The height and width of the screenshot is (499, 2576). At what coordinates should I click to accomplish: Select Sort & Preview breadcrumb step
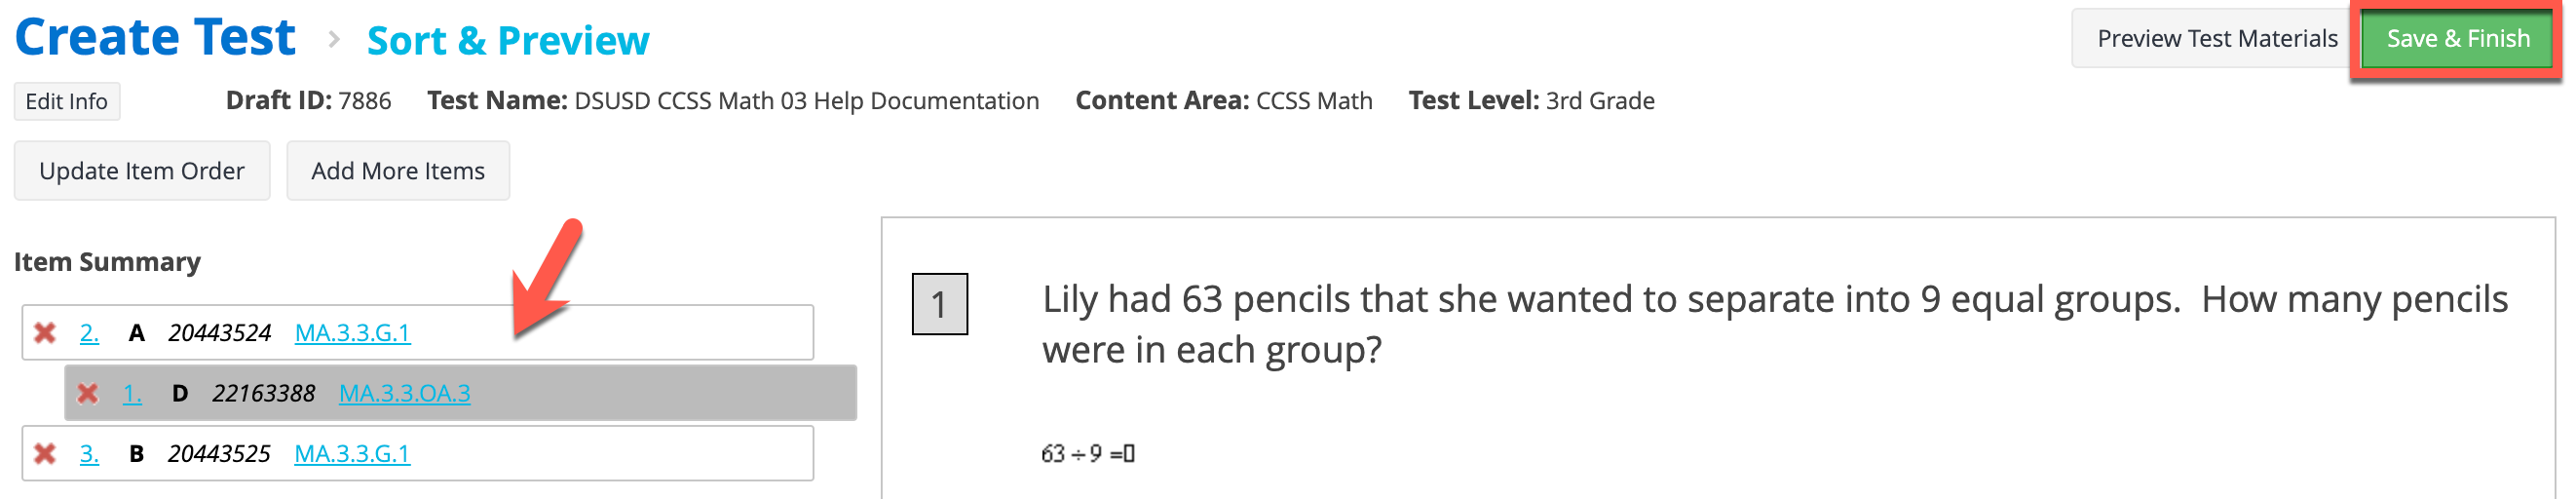508,41
